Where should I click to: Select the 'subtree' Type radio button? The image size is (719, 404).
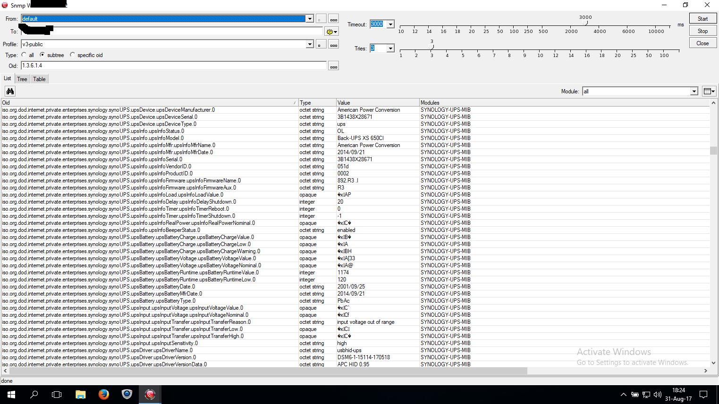point(42,55)
